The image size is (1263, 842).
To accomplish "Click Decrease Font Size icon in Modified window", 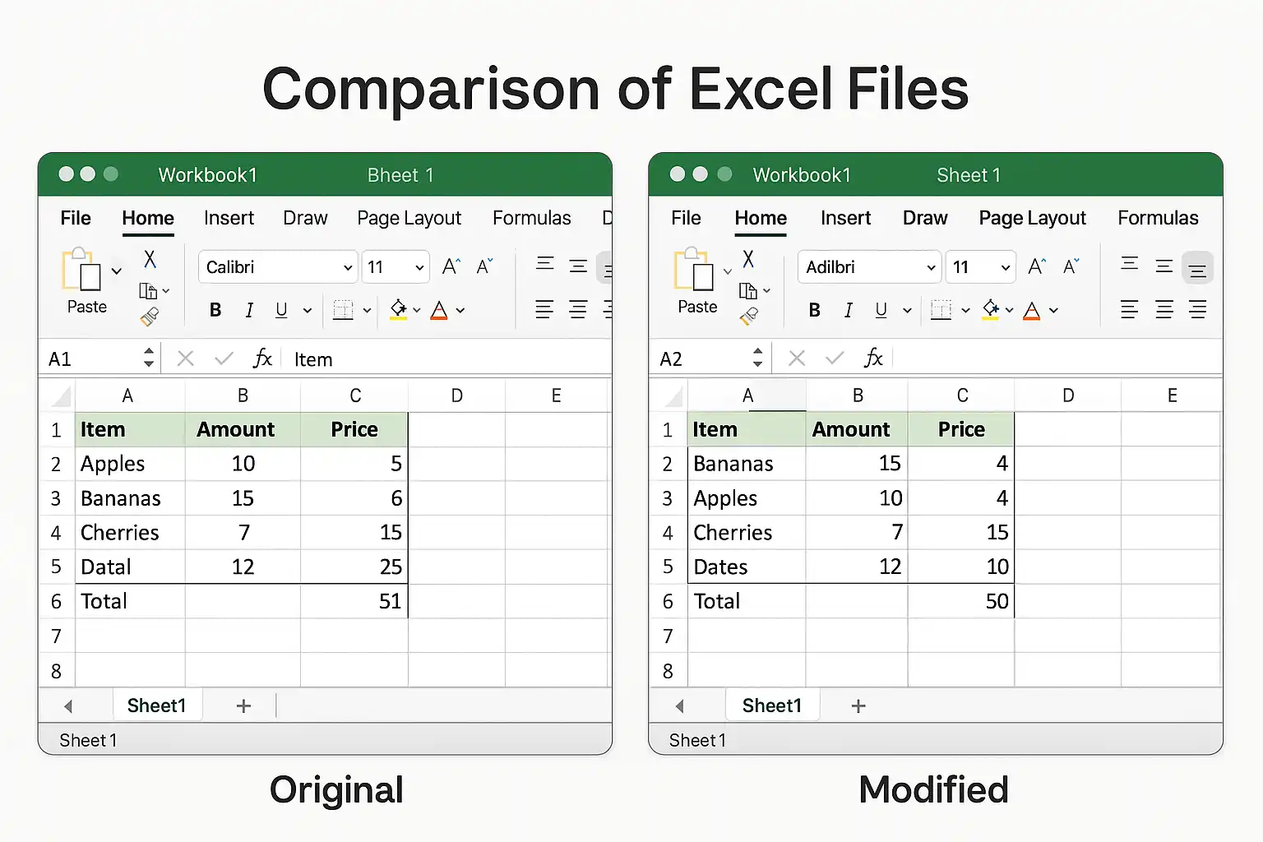I will 1071,266.
